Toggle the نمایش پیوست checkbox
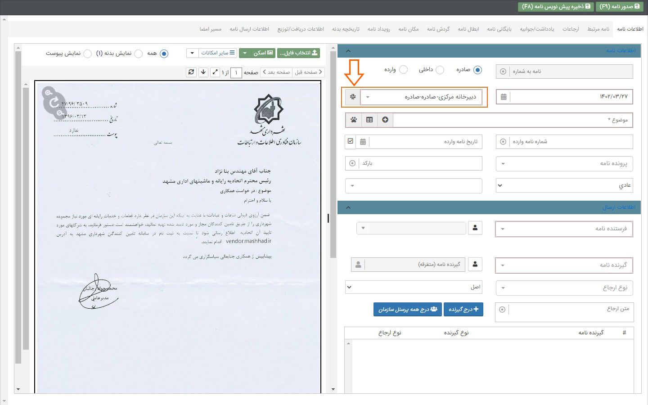Image resolution: width=648 pixels, height=405 pixels. click(x=87, y=54)
